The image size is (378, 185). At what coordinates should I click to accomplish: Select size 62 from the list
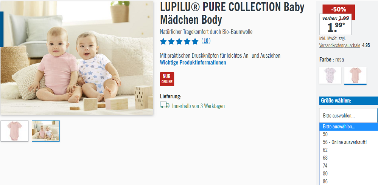click(348, 150)
